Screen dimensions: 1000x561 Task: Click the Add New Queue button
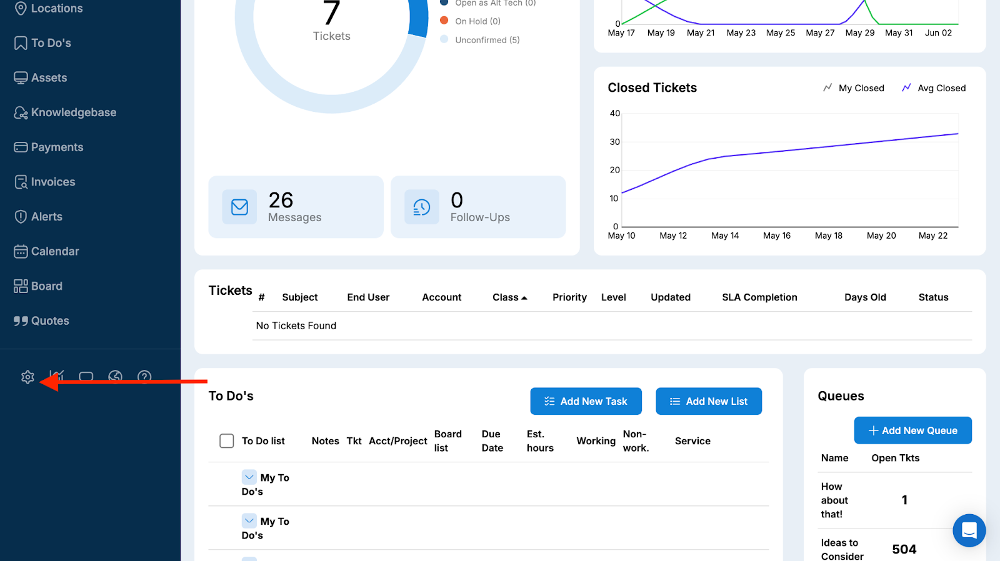912,430
